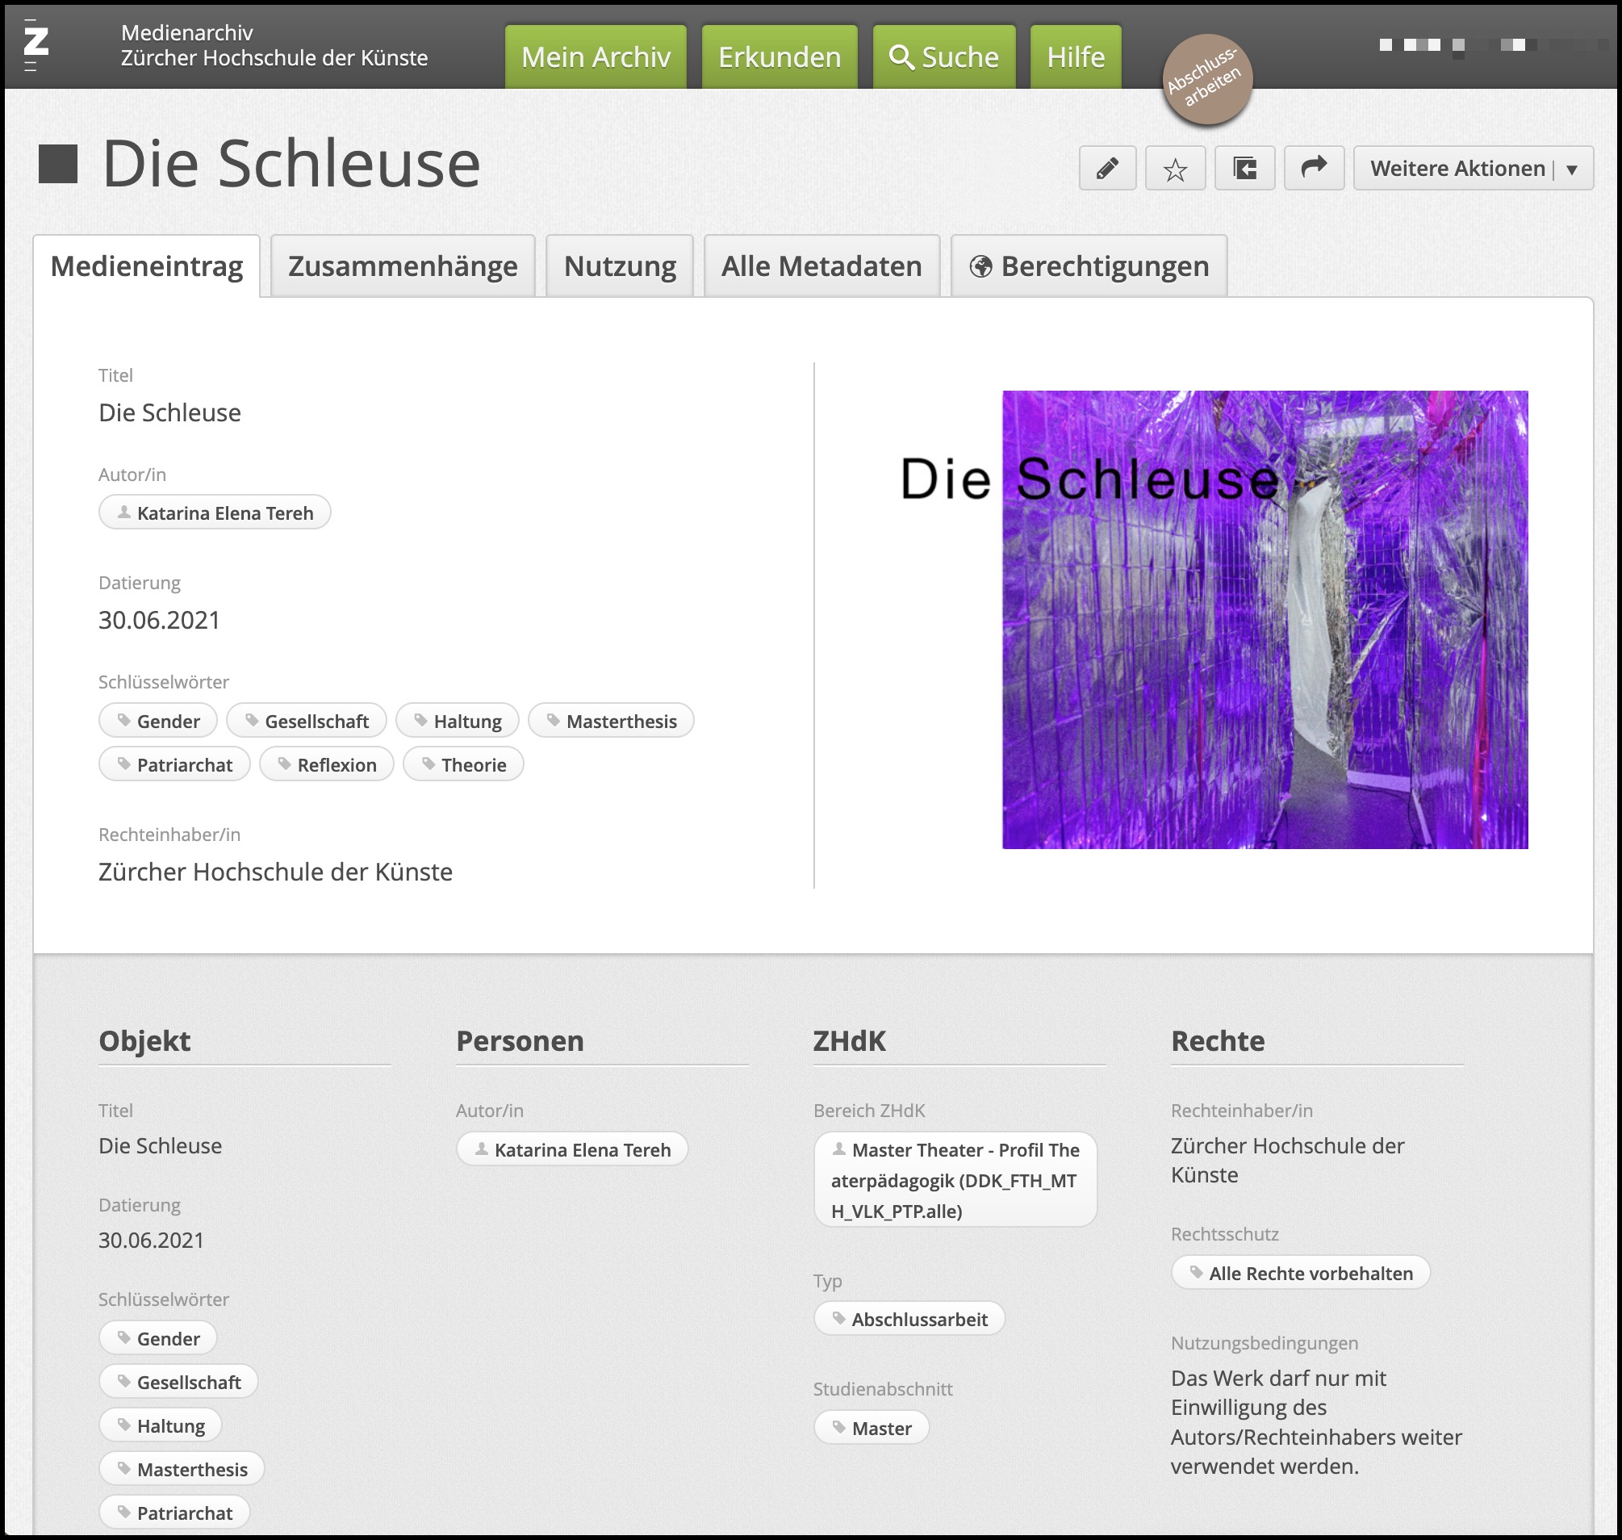
Task: Switch to the Zusammenhänge tab
Action: click(x=402, y=266)
